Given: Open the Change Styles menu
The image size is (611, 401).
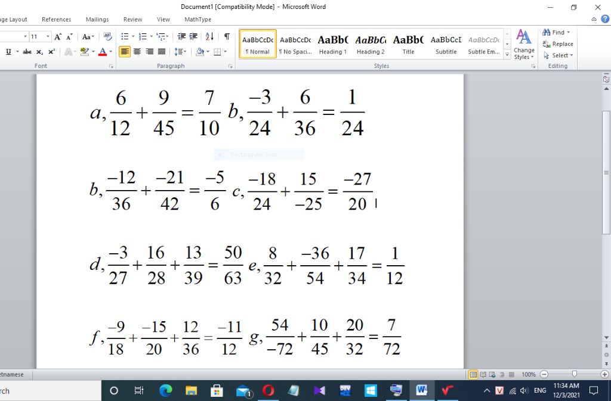Looking at the screenshot, I should click(x=524, y=45).
